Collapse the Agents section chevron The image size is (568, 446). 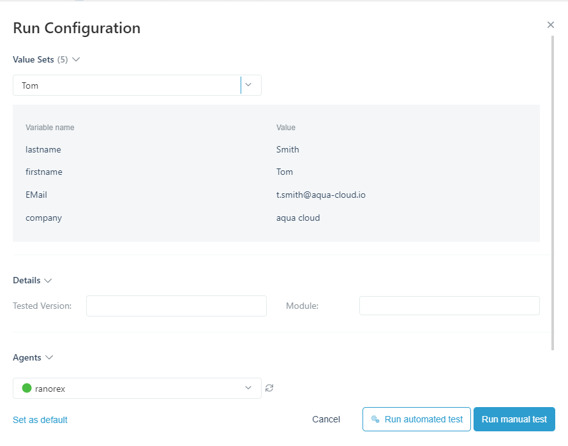[49, 357]
